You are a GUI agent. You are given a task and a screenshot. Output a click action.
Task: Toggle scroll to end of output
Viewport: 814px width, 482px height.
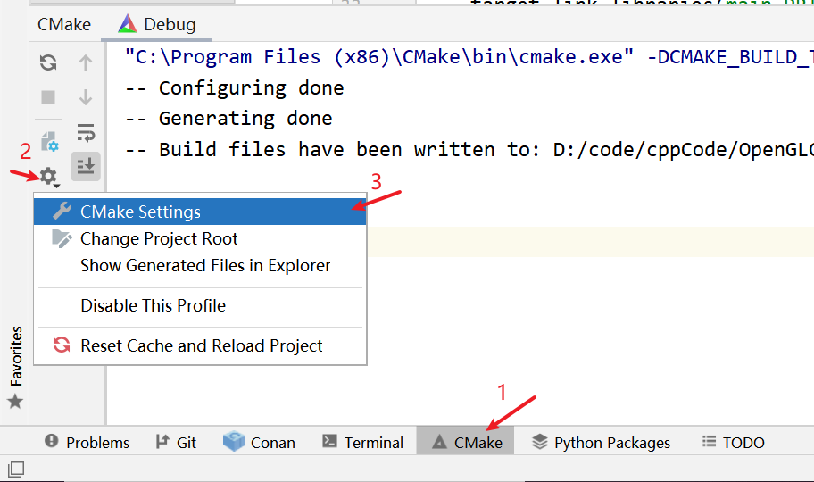click(x=86, y=166)
